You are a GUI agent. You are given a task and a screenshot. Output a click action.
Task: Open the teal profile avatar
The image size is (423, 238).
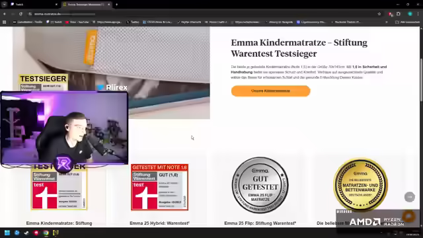coord(410,14)
